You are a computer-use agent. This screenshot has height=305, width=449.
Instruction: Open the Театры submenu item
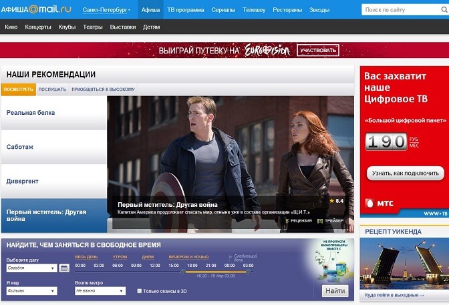(x=93, y=27)
